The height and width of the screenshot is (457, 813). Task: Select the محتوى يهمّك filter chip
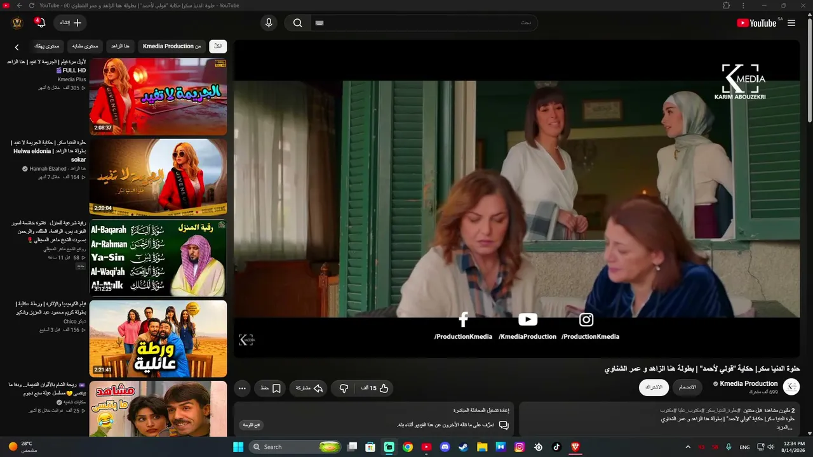click(47, 46)
